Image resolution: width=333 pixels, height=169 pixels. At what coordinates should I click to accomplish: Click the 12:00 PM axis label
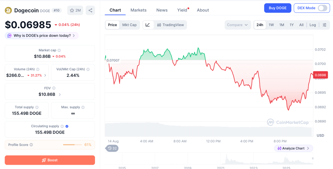[213, 141]
